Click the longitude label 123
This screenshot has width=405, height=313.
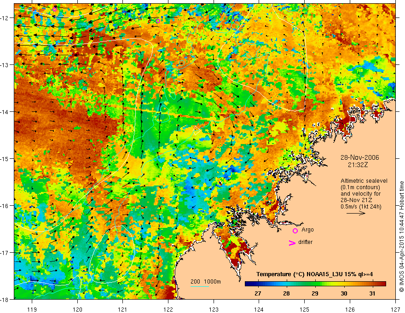214,309
